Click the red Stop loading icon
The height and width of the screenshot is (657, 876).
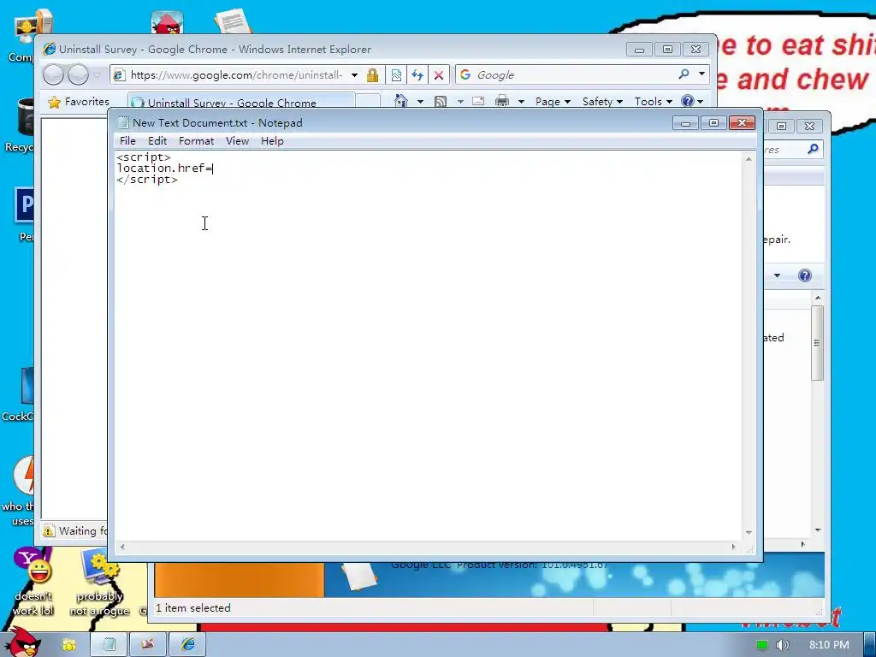(x=439, y=74)
